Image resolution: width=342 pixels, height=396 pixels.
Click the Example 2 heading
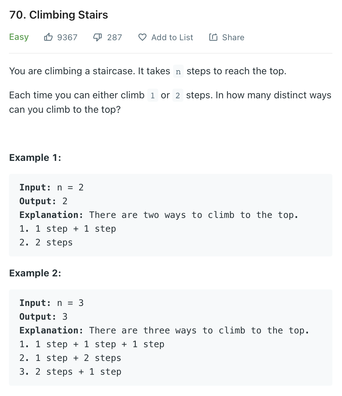point(35,273)
